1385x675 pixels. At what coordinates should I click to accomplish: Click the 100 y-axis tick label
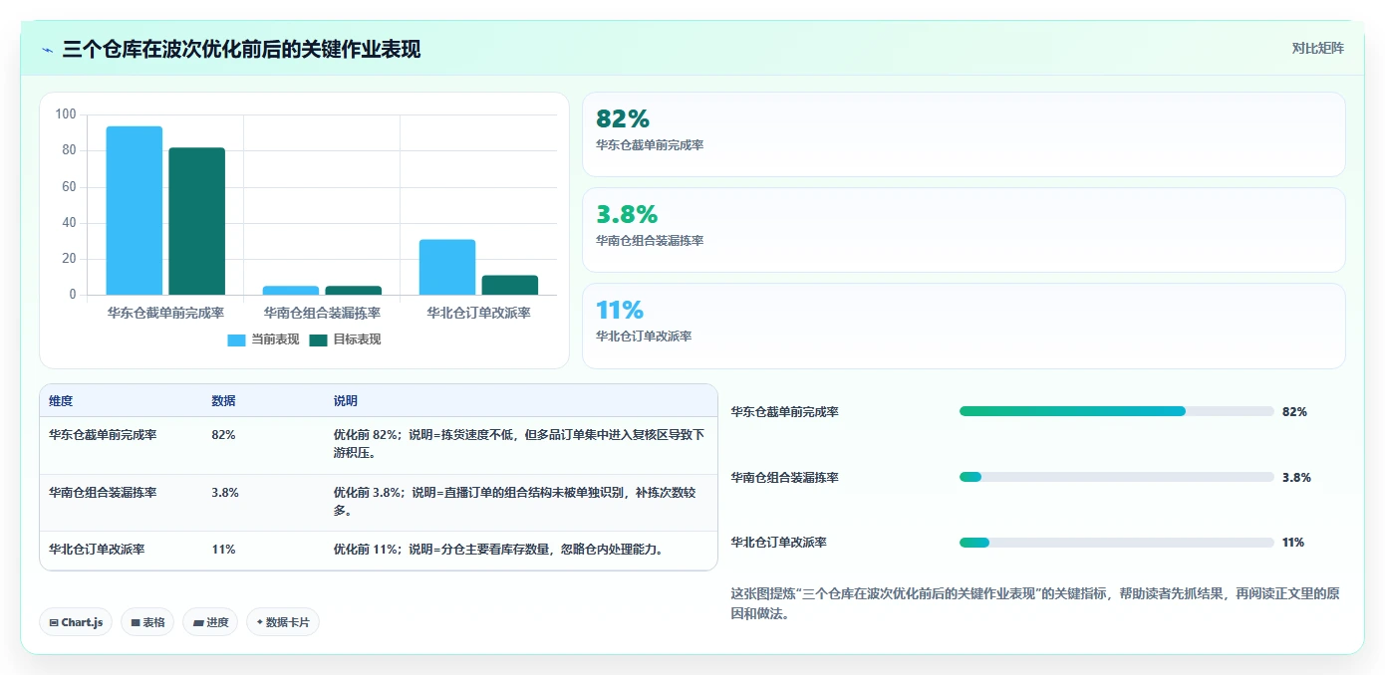coord(66,114)
